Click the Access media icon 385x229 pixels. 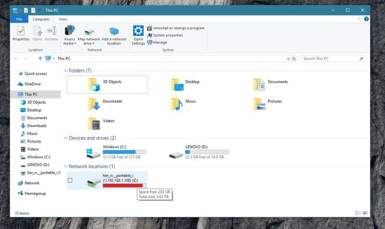click(x=69, y=30)
